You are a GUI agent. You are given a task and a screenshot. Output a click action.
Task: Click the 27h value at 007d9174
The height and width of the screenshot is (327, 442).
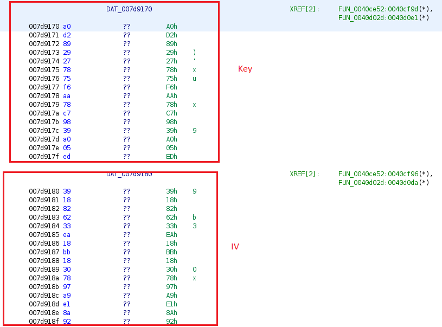pyautogui.click(x=172, y=61)
